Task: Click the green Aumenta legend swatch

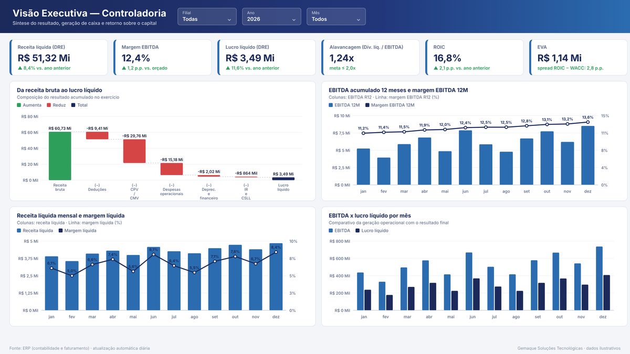Action: 19,105
